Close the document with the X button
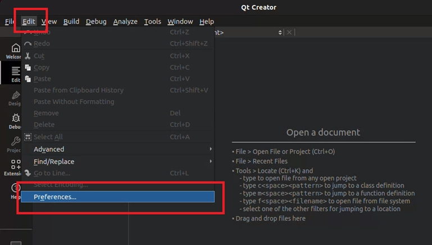 coord(289,33)
